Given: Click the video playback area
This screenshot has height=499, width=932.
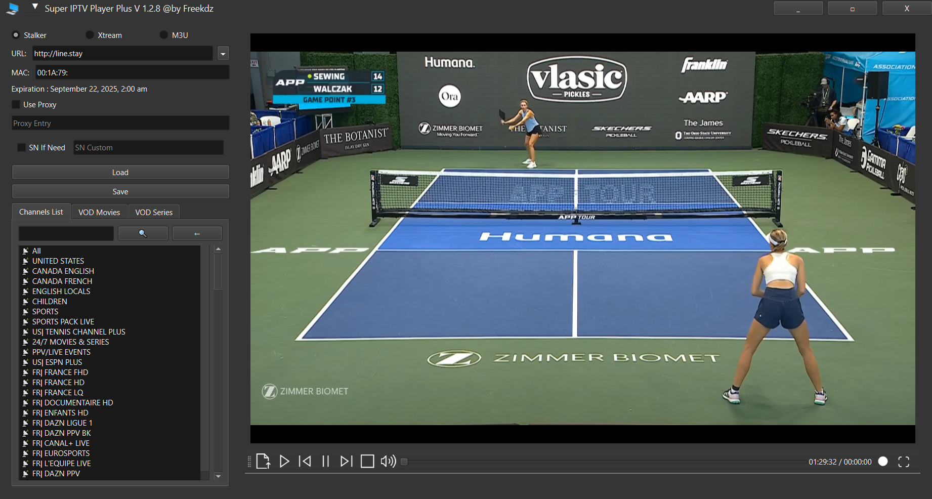Looking at the screenshot, I should tap(582, 238).
